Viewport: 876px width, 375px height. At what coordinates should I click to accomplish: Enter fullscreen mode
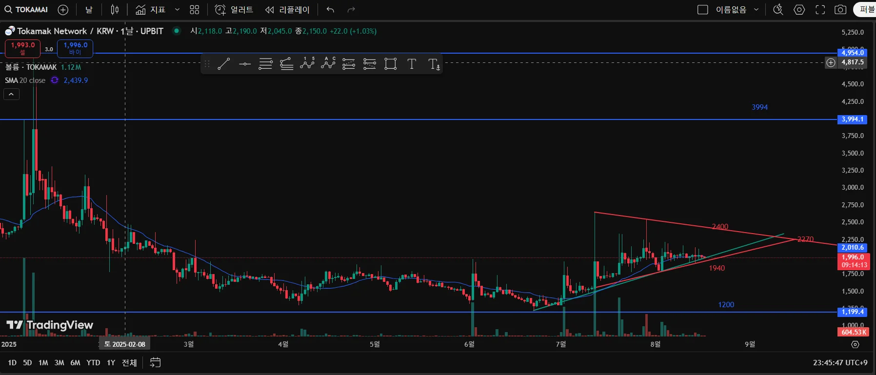click(x=820, y=10)
